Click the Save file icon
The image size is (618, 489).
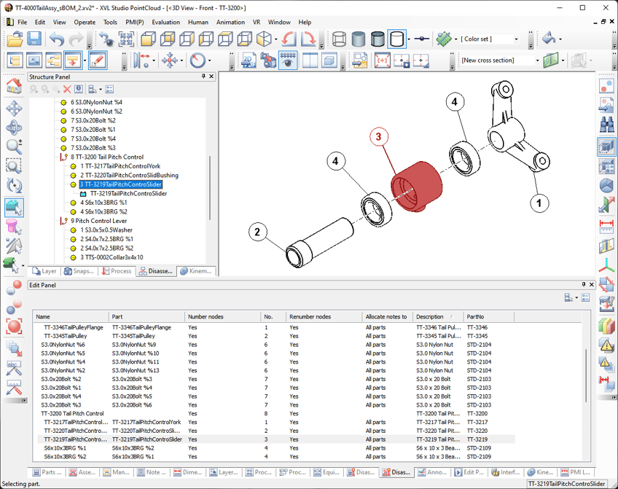[x=34, y=39]
